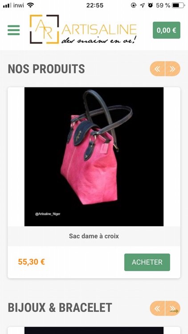Click the ACHETER button

point(147,262)
